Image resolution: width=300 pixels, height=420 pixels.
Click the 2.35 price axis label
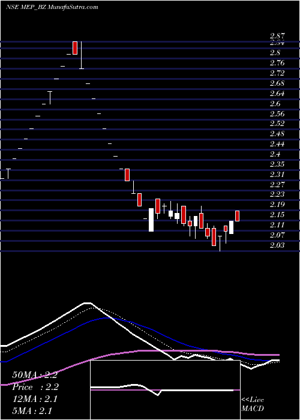point(277,164)
